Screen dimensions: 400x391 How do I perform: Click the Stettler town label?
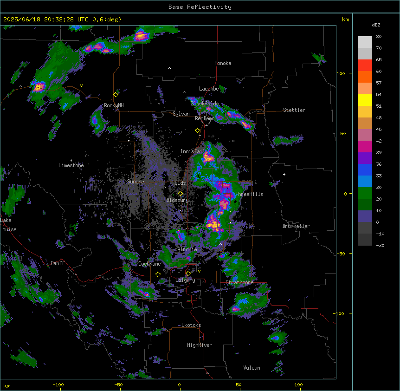click(x=294, y=110)
